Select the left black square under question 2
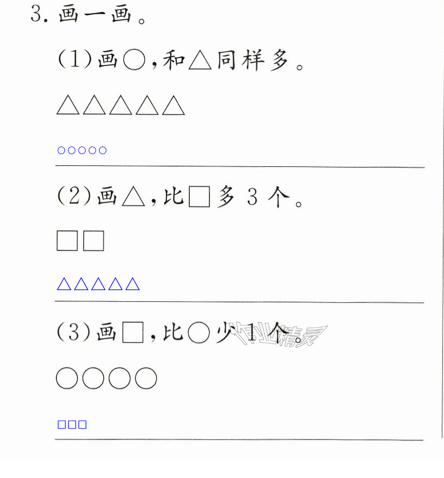Image resolution: width=444 pixels, height=478 pixels. coord(67,241)
